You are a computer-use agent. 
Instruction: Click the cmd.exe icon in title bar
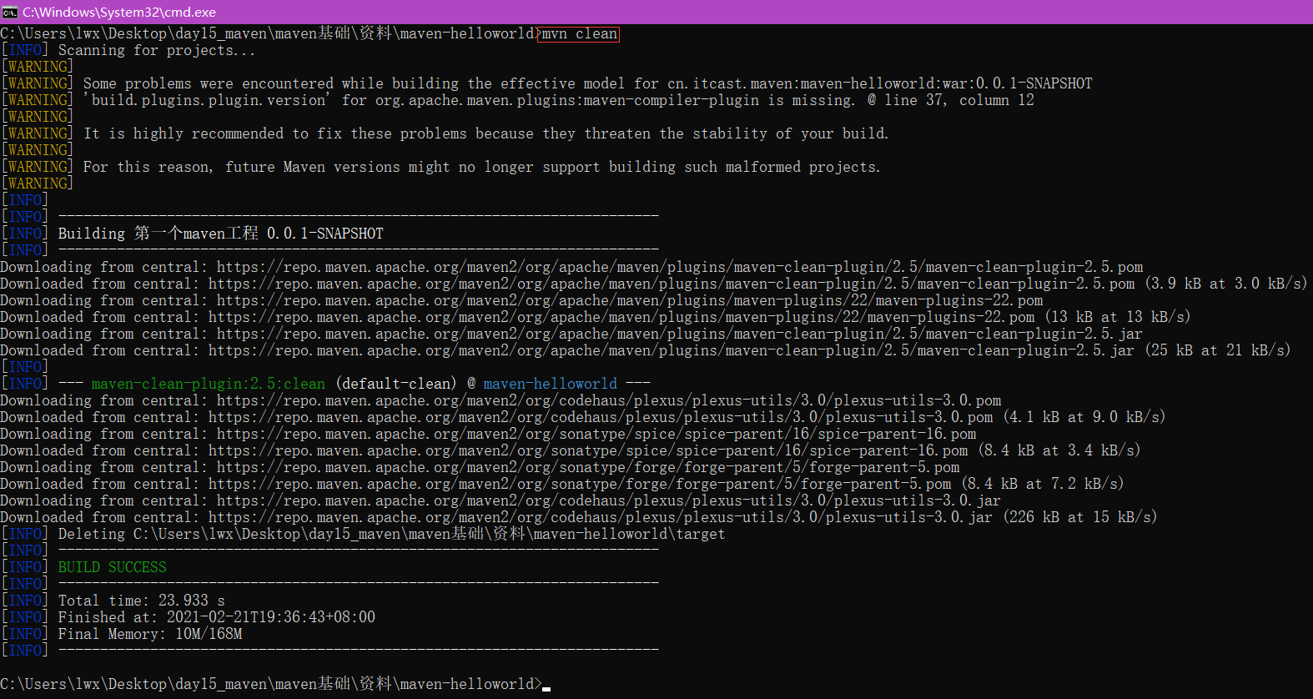[x=10, y=12]
